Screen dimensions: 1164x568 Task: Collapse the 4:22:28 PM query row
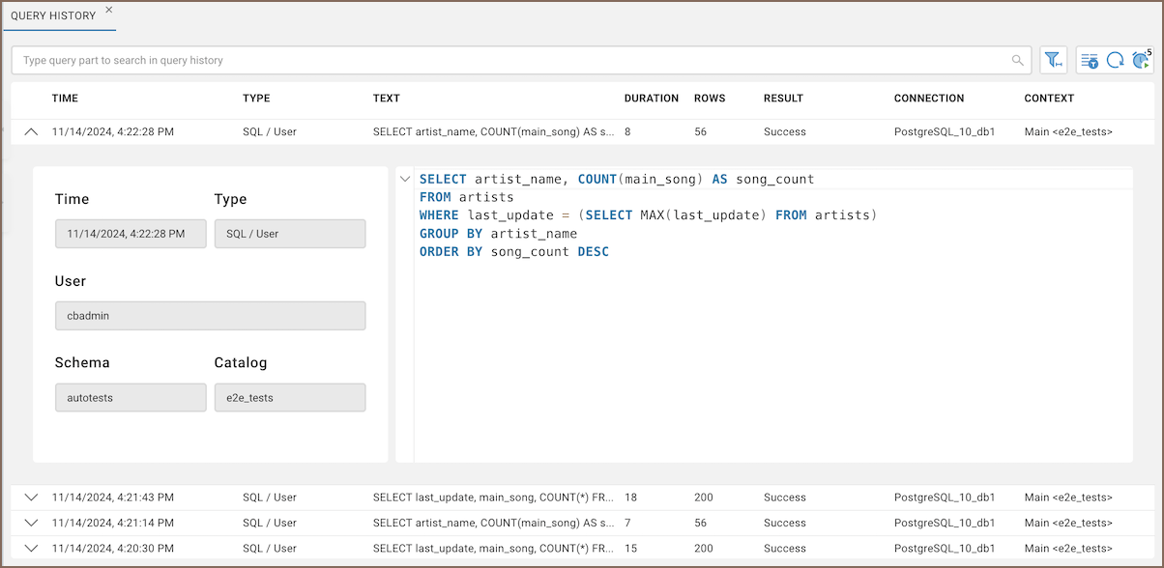click(x=31, y=132)
